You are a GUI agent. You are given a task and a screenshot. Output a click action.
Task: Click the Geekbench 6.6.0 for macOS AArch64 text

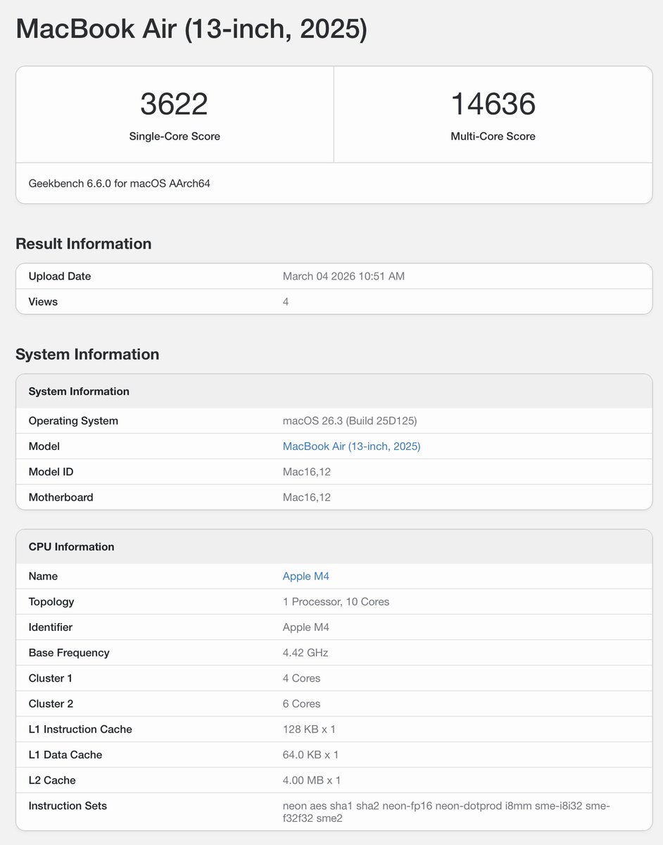click(x=120, y=183)
